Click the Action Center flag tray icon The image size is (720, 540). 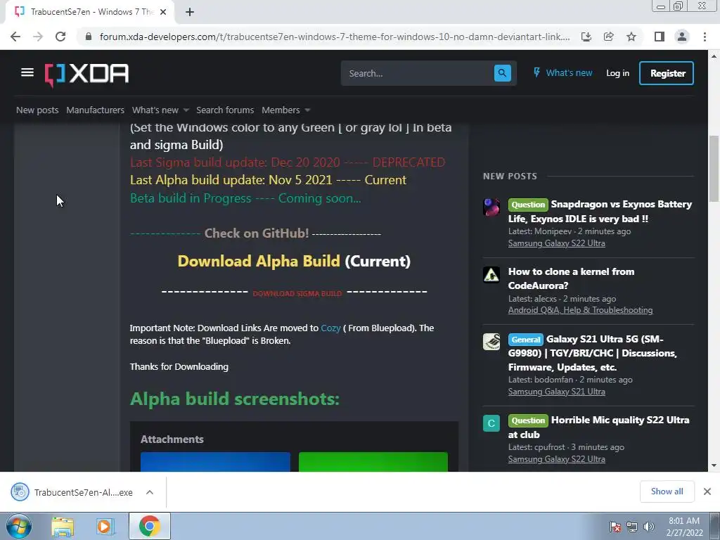click(615, 527)
